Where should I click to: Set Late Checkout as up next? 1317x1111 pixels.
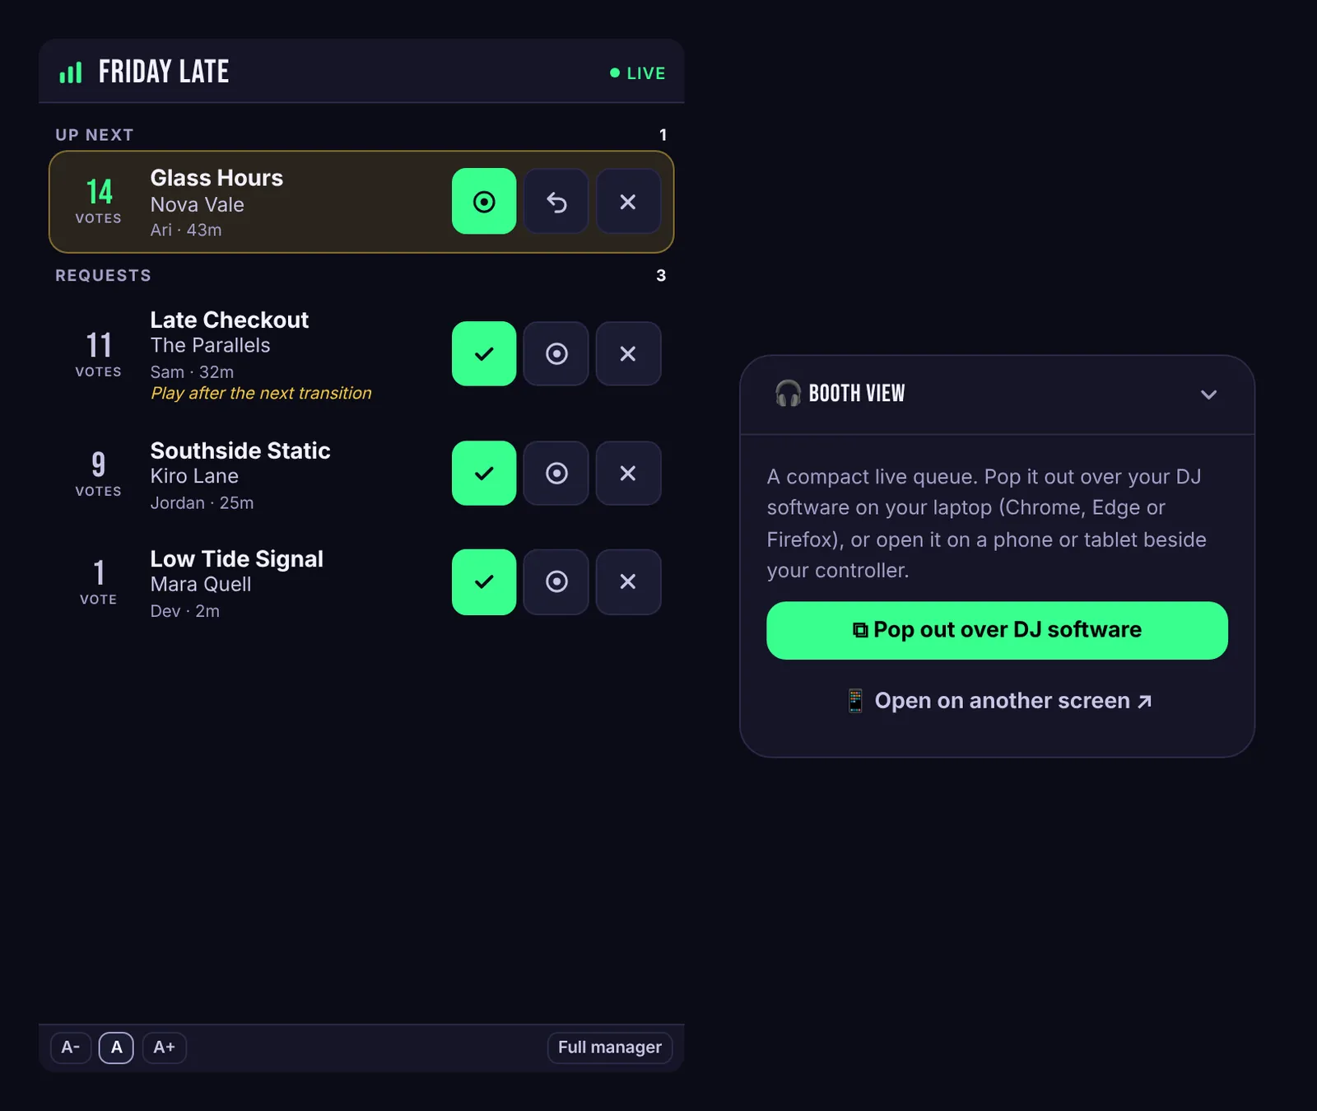point(556,354)
